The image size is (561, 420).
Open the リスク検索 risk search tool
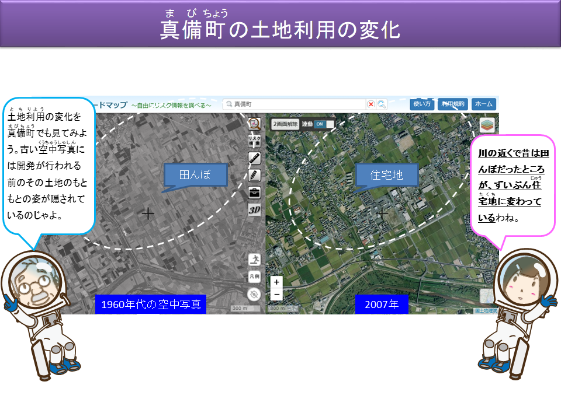[254, 141]
